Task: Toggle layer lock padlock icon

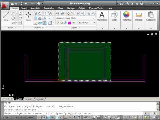Action: [65, 23]
